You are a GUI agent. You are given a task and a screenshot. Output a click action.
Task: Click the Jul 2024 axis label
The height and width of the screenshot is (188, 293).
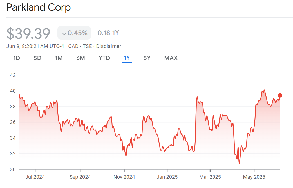point(35,177)
